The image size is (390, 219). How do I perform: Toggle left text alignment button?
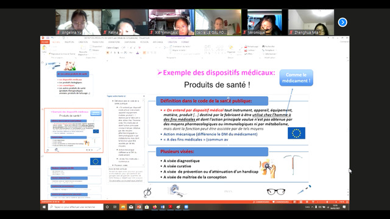point(144,53)
